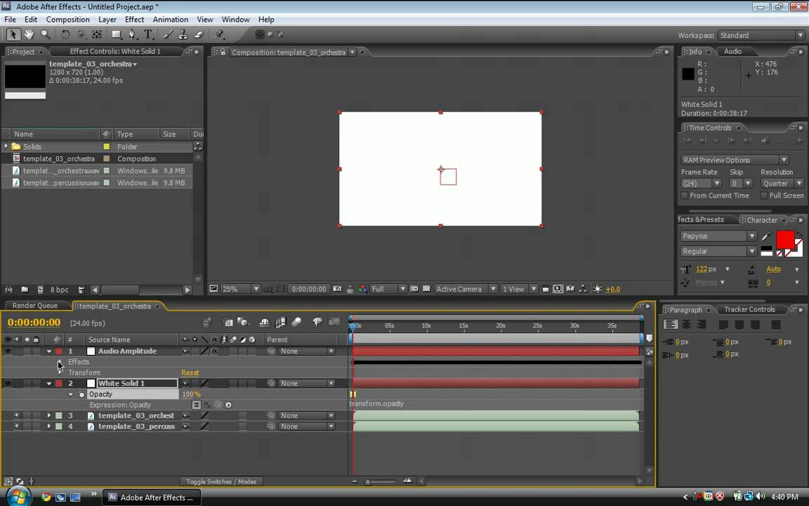Open the Composition menu
The height and width of the screenshot is (506, 809).
[x=67, y=20]
